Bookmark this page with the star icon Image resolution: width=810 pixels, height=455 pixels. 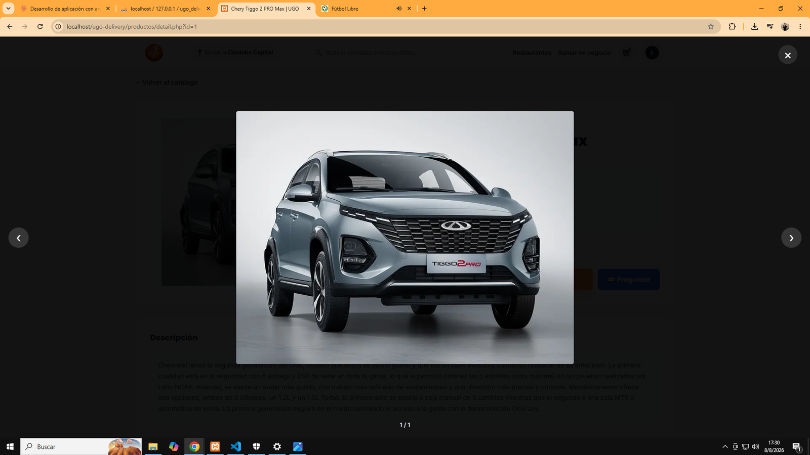pyautogui.click(x=711, y=27)
